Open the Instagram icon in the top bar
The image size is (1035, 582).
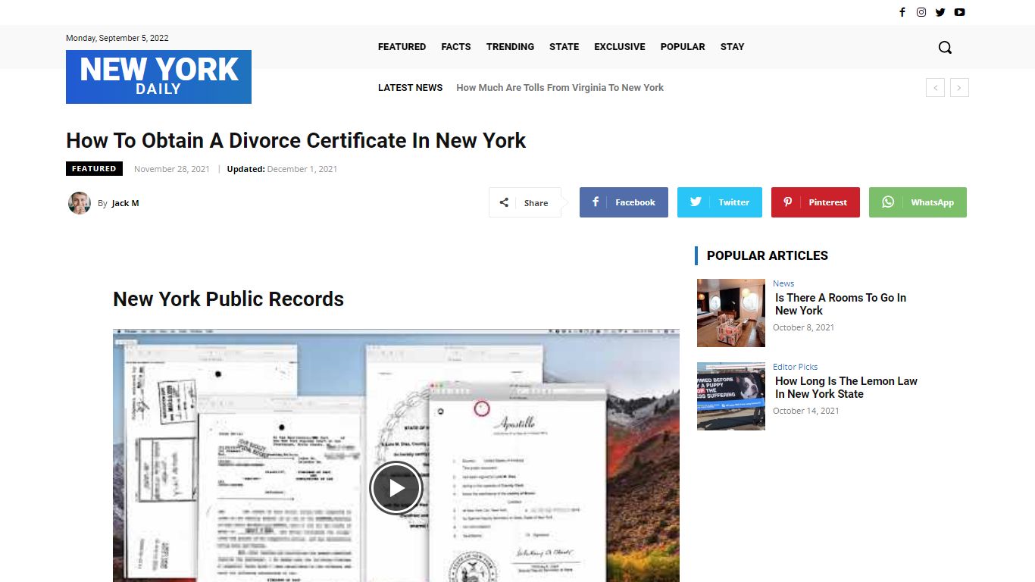[x=921, y=12]
